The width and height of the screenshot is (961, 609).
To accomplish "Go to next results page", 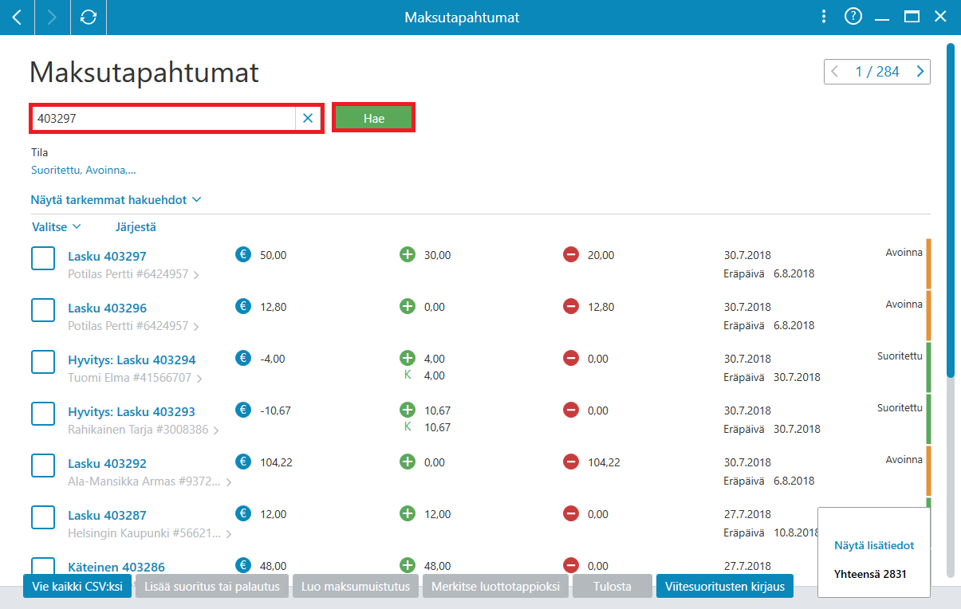I will click(920, 72).
